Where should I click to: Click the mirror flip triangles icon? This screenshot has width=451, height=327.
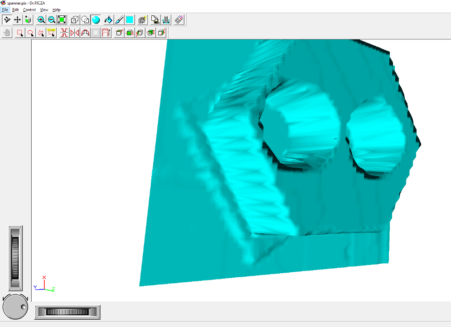click(74, 33)
